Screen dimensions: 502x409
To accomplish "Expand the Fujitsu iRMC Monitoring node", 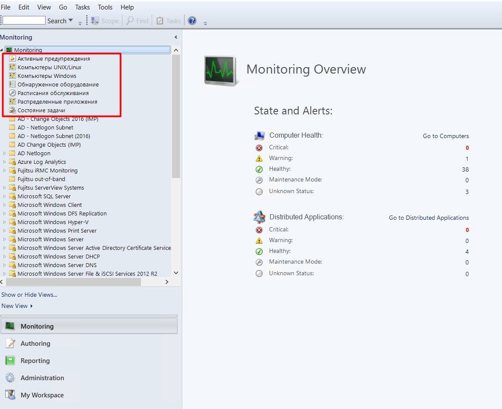I will click(x=4, y=170).
